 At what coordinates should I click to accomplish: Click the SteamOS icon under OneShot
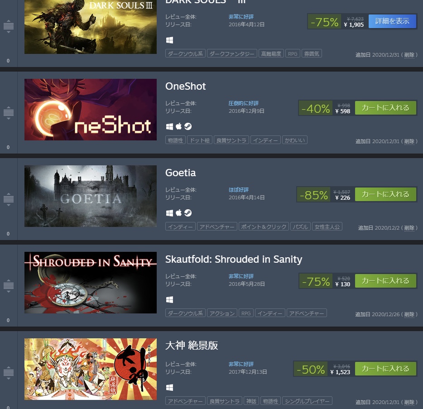[x=188, y=126]
